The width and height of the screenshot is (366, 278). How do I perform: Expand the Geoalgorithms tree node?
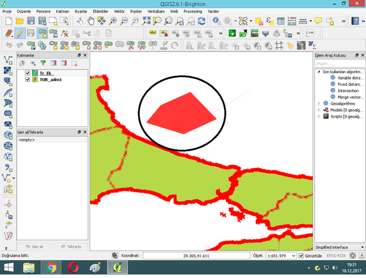pos(319,104)
